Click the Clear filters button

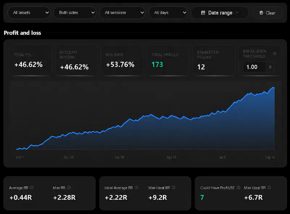267,13
